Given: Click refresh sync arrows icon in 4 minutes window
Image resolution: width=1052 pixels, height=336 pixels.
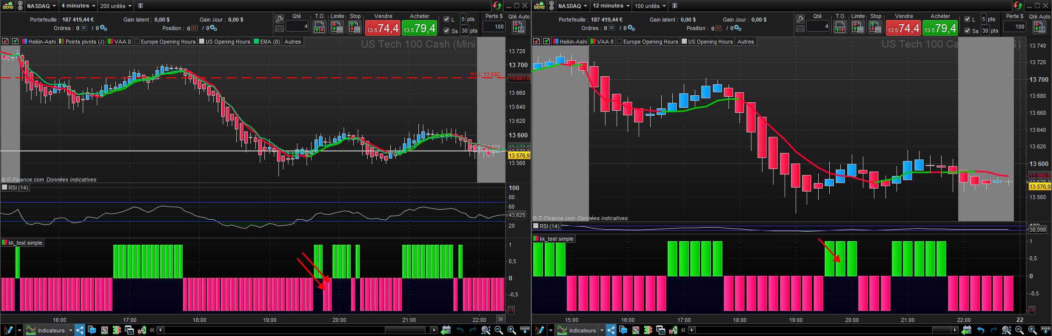Looking at the screenshot, I should coord(497,6).
